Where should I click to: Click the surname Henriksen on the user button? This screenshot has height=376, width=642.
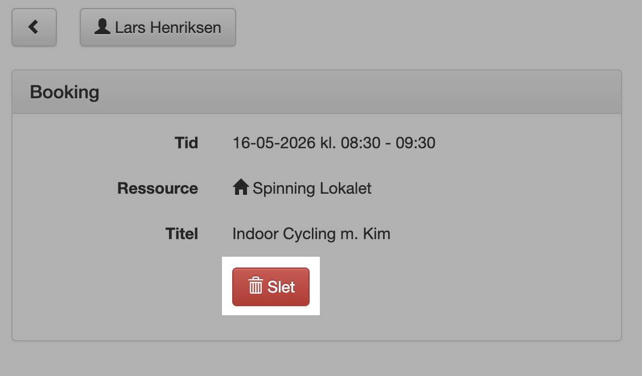click(186, 28)
